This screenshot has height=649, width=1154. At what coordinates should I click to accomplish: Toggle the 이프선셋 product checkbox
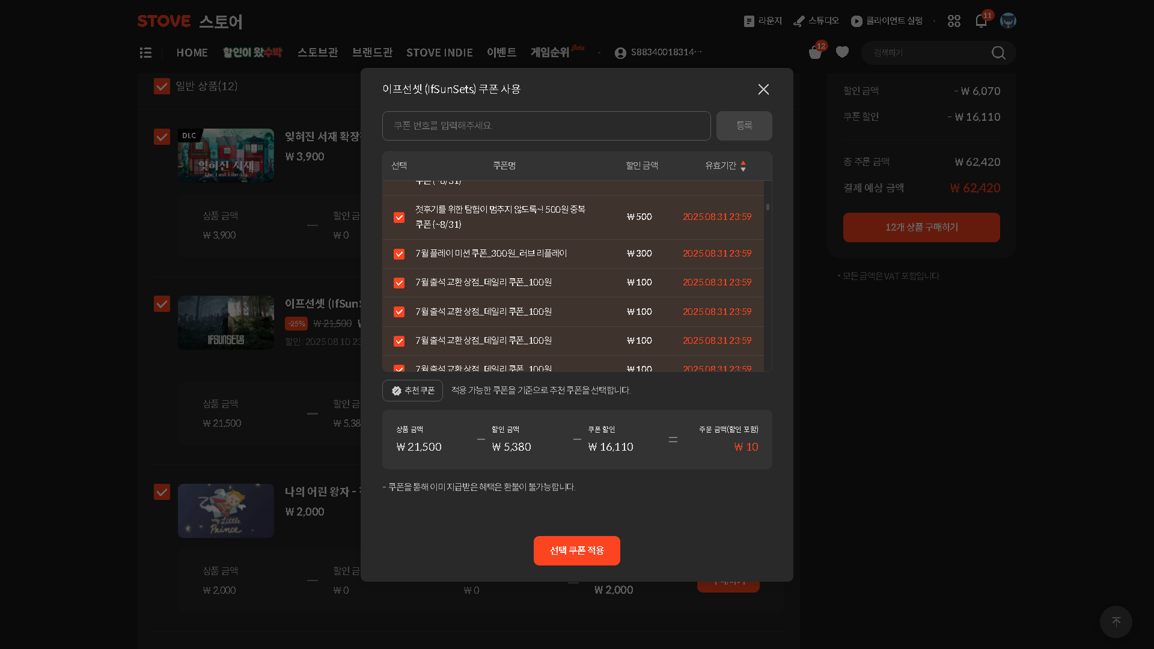(162, 304)
